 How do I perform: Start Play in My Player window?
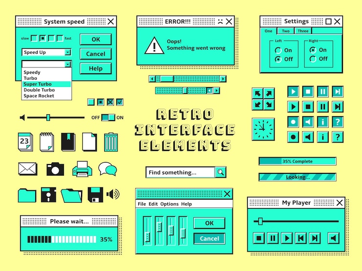(287, 238)
